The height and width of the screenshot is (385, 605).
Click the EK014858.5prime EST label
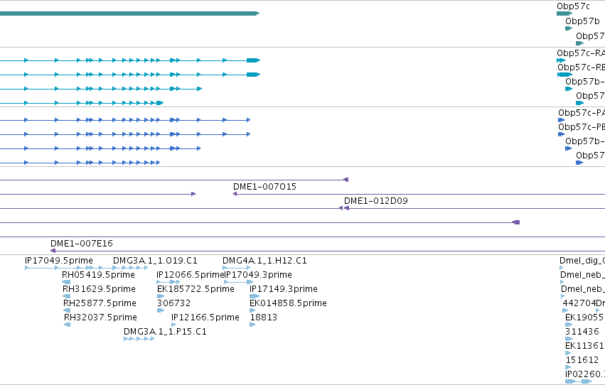tap(288, 303)
